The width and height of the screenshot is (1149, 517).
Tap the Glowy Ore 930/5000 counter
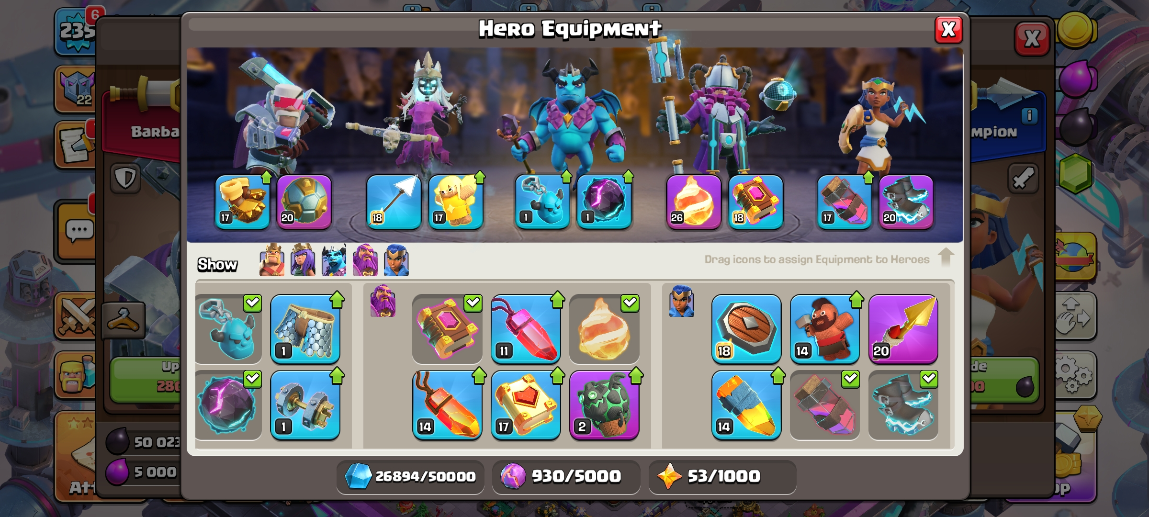coord(566,476)
